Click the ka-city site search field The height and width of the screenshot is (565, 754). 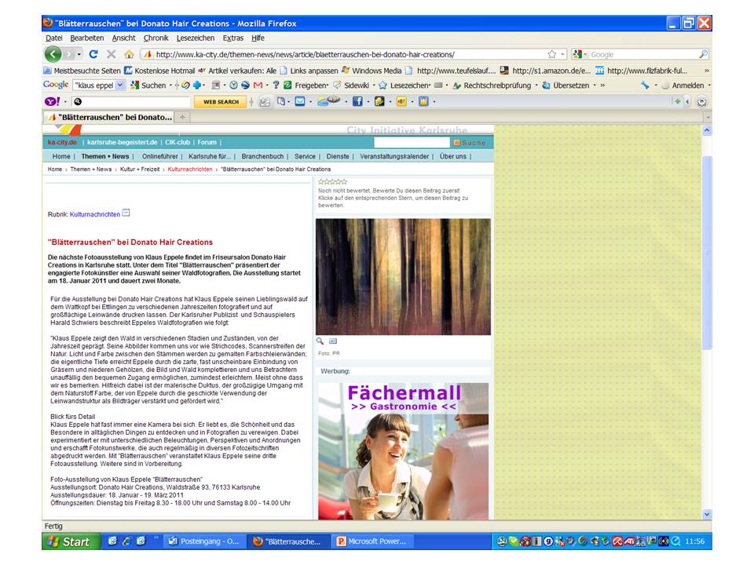click(x=412, y=143)
